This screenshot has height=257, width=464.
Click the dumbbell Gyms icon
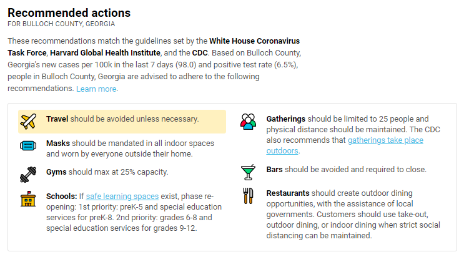click(28, 175)
